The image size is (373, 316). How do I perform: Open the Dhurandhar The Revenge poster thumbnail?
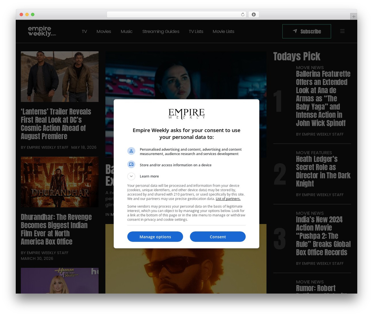(59, 182)
